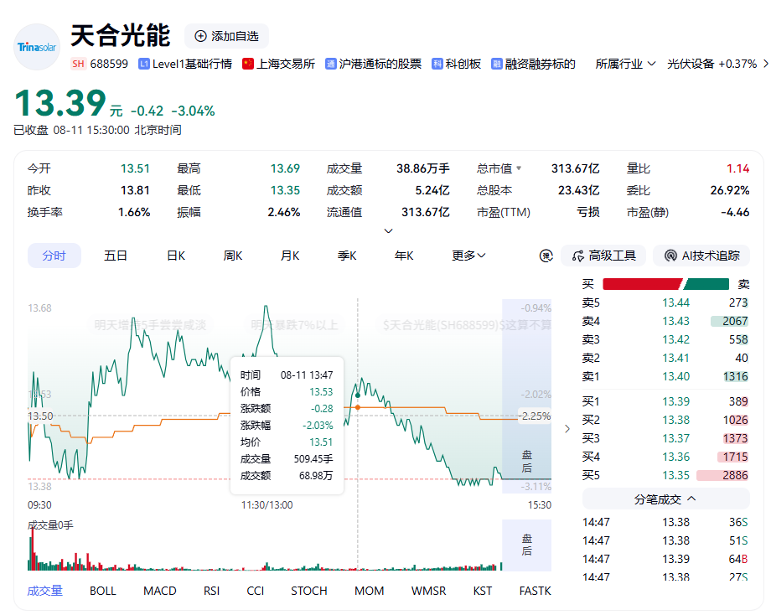Screen dimensions: 771x615
Task: Collapse the 分笔成交 panel
Action: pos(665,499)
